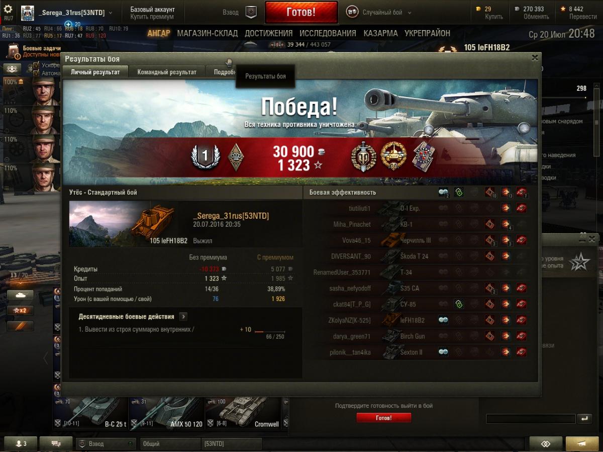Click the Купить премиум link

[152, 17]
